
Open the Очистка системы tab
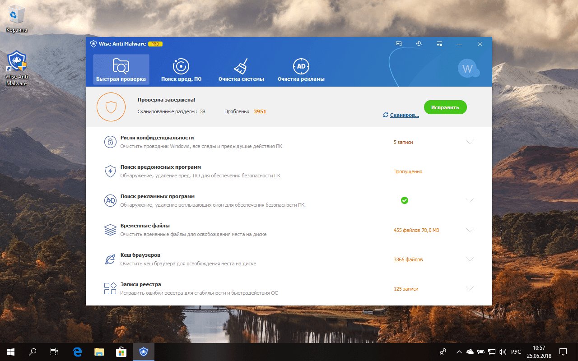(241, 70)
